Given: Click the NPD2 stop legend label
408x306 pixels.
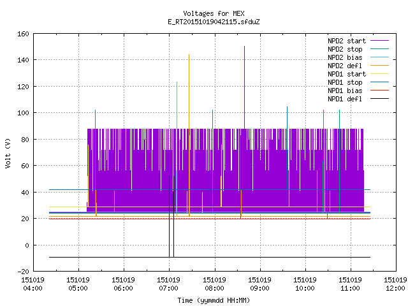Looking at the screenshot, I should (x=345, y=49).
